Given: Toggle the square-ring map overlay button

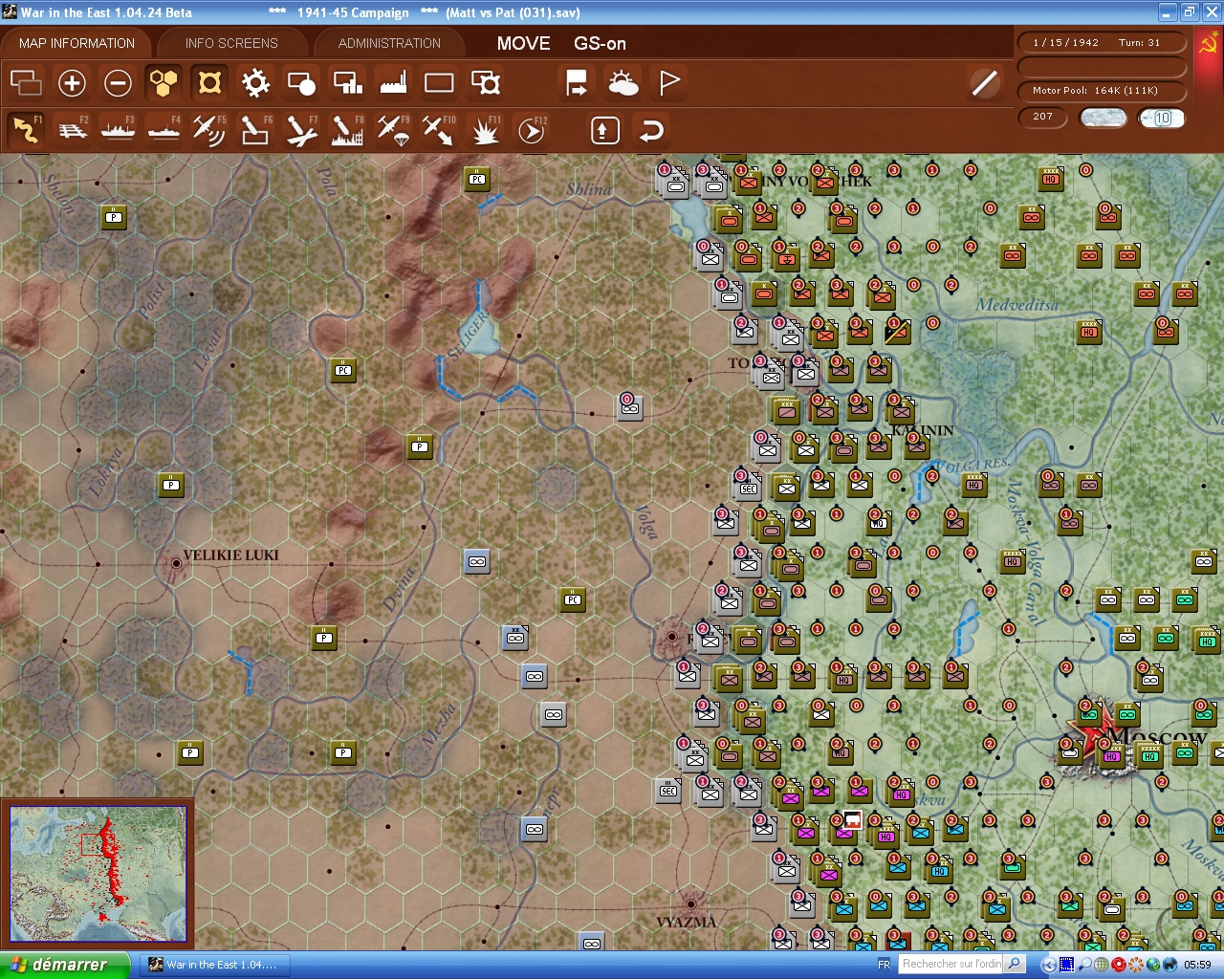Looking at the screenshot, I should (x=209, y=83).
